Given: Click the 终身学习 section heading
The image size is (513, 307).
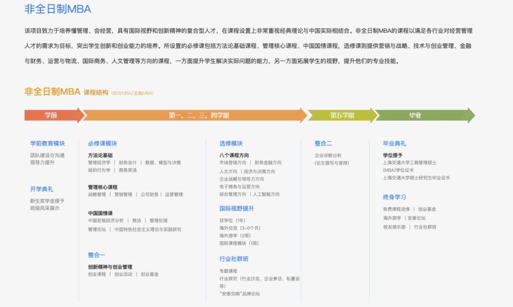Looking at the screenshot, I should (394, 197).
